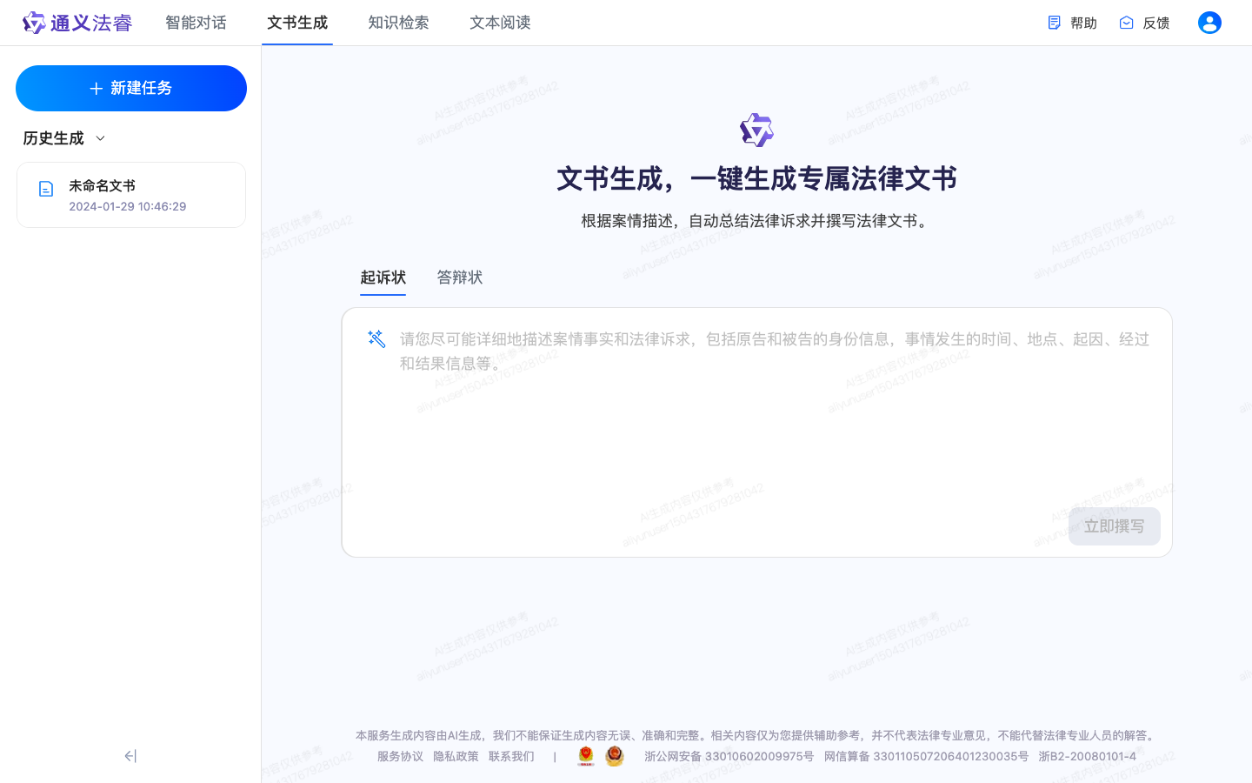Click the 通义法睿 logo icon
This screenshot has height=783, width=1252.
click(x=35, y=23)
